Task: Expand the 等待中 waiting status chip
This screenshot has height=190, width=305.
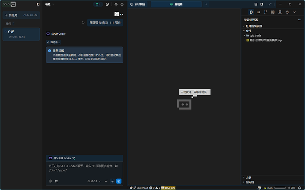Action: (x=53, y=42)
